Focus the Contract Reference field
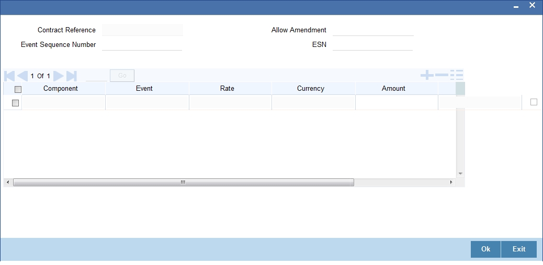543x265 pixels. tap(142, 30)
